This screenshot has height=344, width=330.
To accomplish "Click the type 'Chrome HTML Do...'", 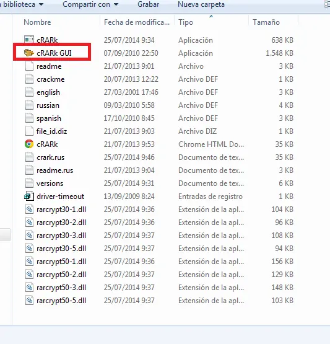I will pos(211,144).
